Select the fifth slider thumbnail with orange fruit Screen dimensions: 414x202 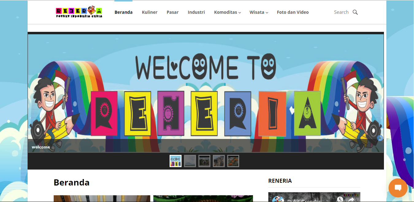(233, 161)
